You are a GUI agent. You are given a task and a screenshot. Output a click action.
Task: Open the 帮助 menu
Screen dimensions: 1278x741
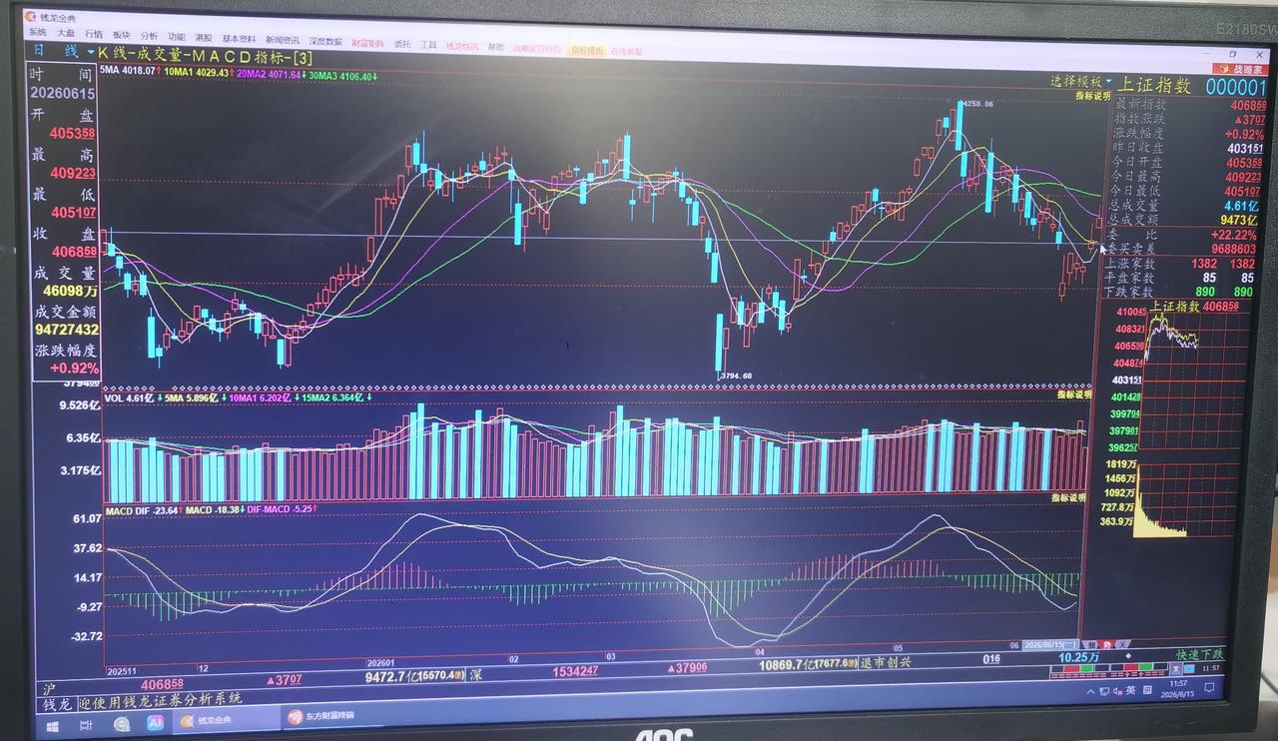(496, 46)
